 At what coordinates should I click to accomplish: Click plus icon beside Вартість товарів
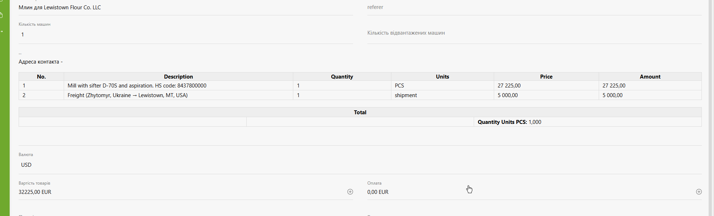click(350, 192)
